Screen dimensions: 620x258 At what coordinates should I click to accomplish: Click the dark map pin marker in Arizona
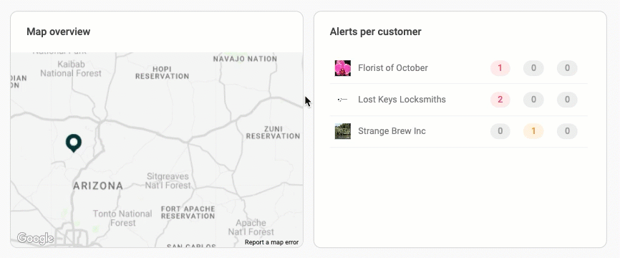[74, 143]
